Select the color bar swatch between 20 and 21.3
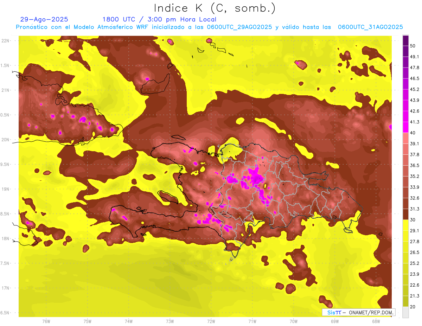The image size is (422, 326). coord(405,301)
